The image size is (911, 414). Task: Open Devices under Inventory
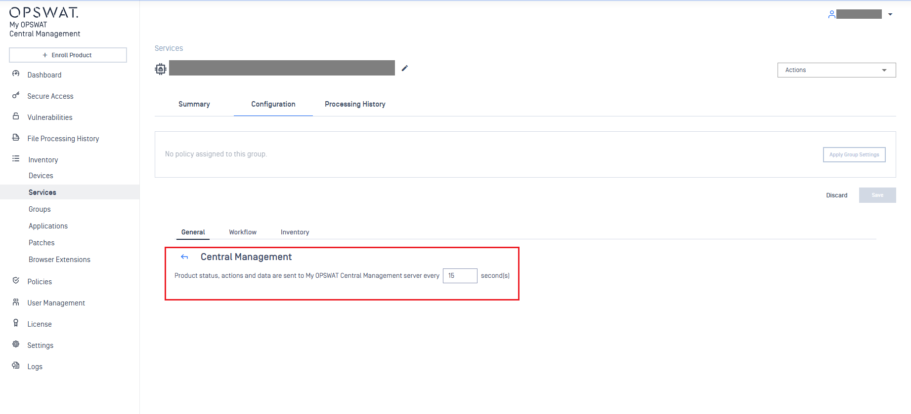pyautogui.click(x=41, y=176)
